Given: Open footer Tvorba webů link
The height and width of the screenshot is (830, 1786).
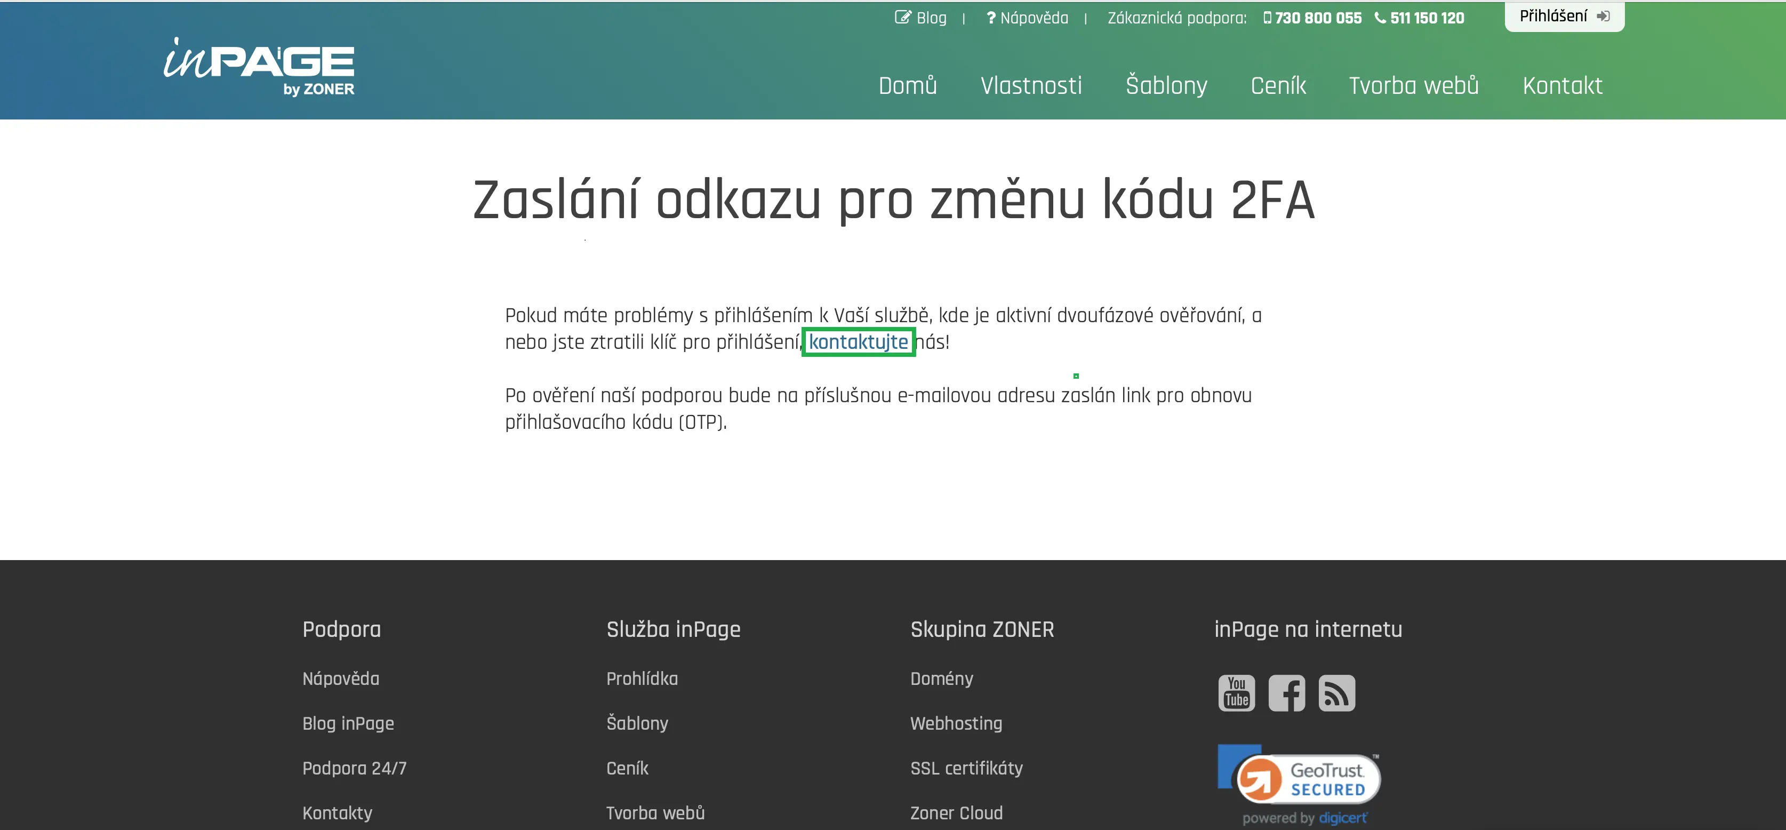Looking at the screenshot, I should (655, 813).
